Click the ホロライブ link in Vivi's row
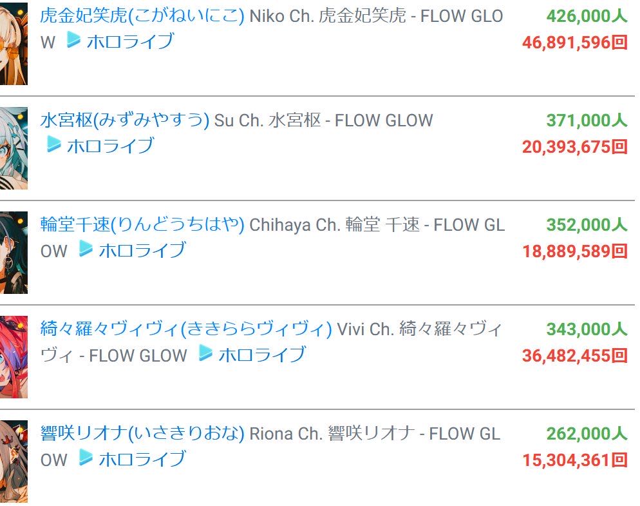 [262, 355]
